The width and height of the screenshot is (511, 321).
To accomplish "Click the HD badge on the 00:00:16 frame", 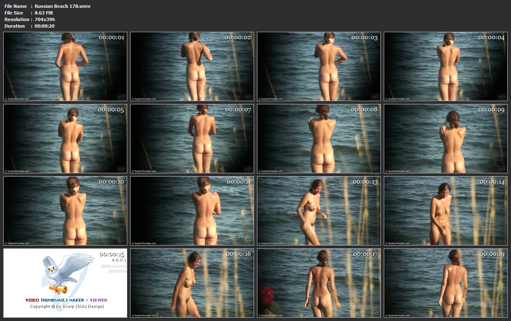I will point(248,313).
